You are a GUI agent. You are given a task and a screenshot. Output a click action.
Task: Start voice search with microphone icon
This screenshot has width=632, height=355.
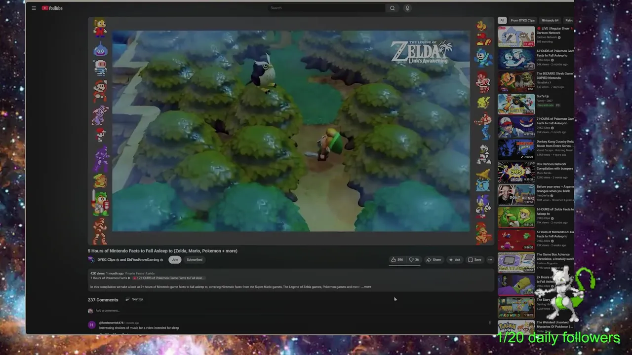pos(407,8)
